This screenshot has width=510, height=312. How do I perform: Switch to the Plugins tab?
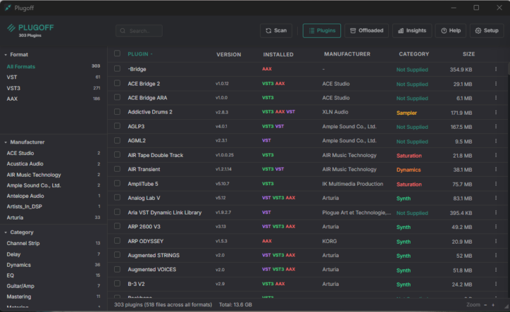(x=322, y=31)
